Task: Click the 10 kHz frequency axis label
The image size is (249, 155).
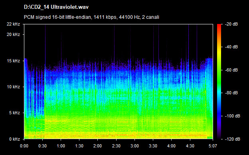Action: tap(13, 87)
